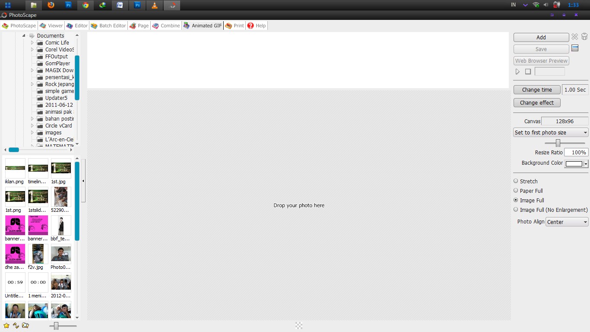Click the explore folder icon below thumbnails
This screenshot has height=332, width=590.
click(x=25, y=326)
